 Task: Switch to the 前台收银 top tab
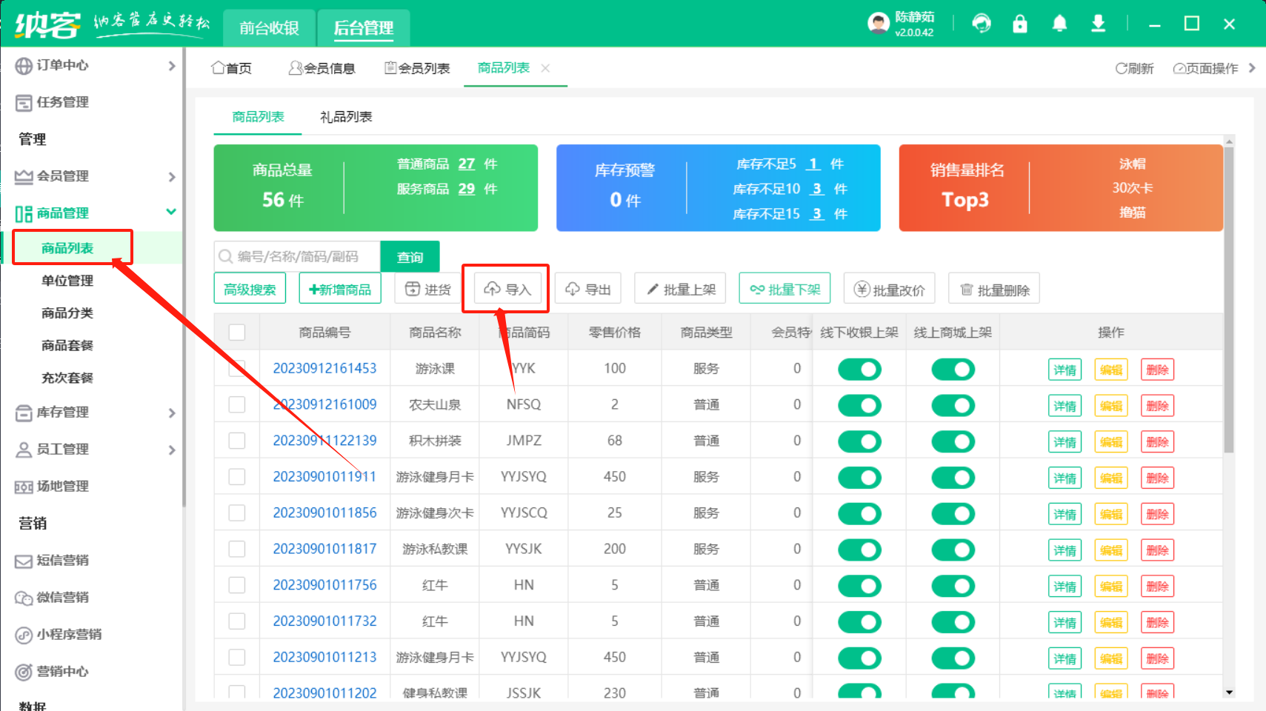click(x=269, y=28)
